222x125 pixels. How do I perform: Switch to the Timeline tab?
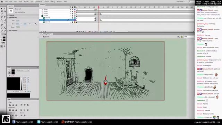coord(42,5)
